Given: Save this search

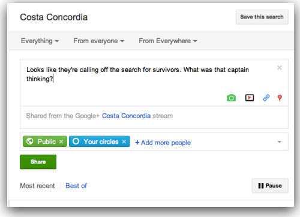Looking at the screenshot, I should coord(262,17).
